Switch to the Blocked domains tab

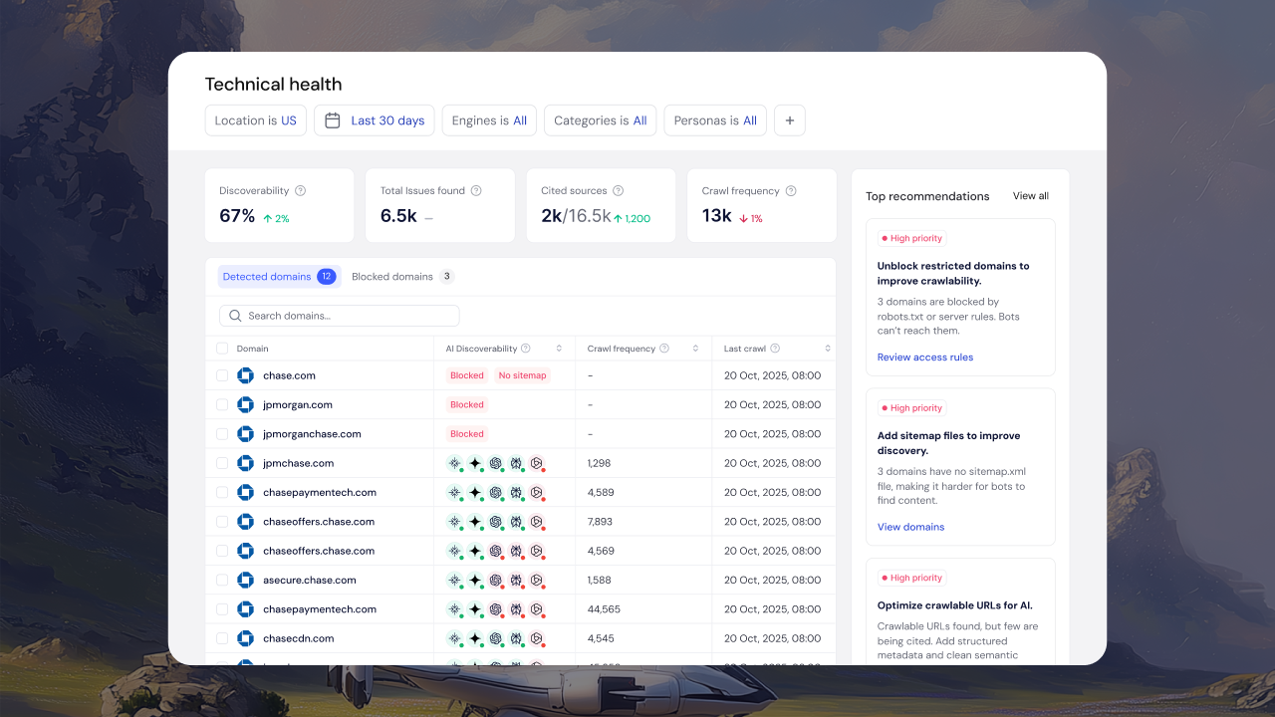[402, 277]
